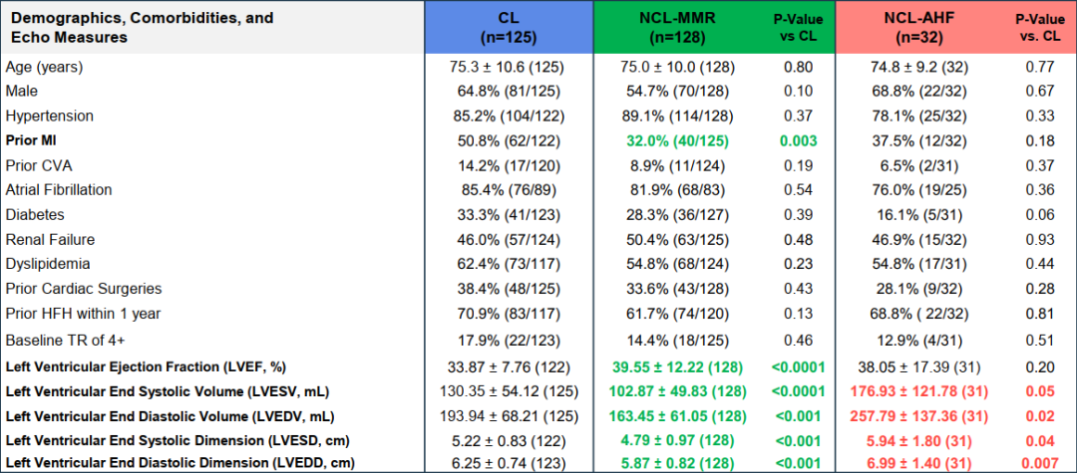Select the Atrial Fibrillation row label
Image resolution: width=1077 pixels, height=473 pixels.
[x=59, y=189]
